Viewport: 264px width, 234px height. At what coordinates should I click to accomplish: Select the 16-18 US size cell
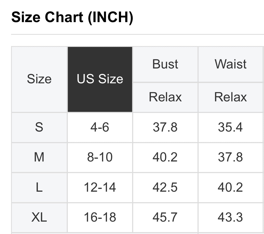pos(100,217)
